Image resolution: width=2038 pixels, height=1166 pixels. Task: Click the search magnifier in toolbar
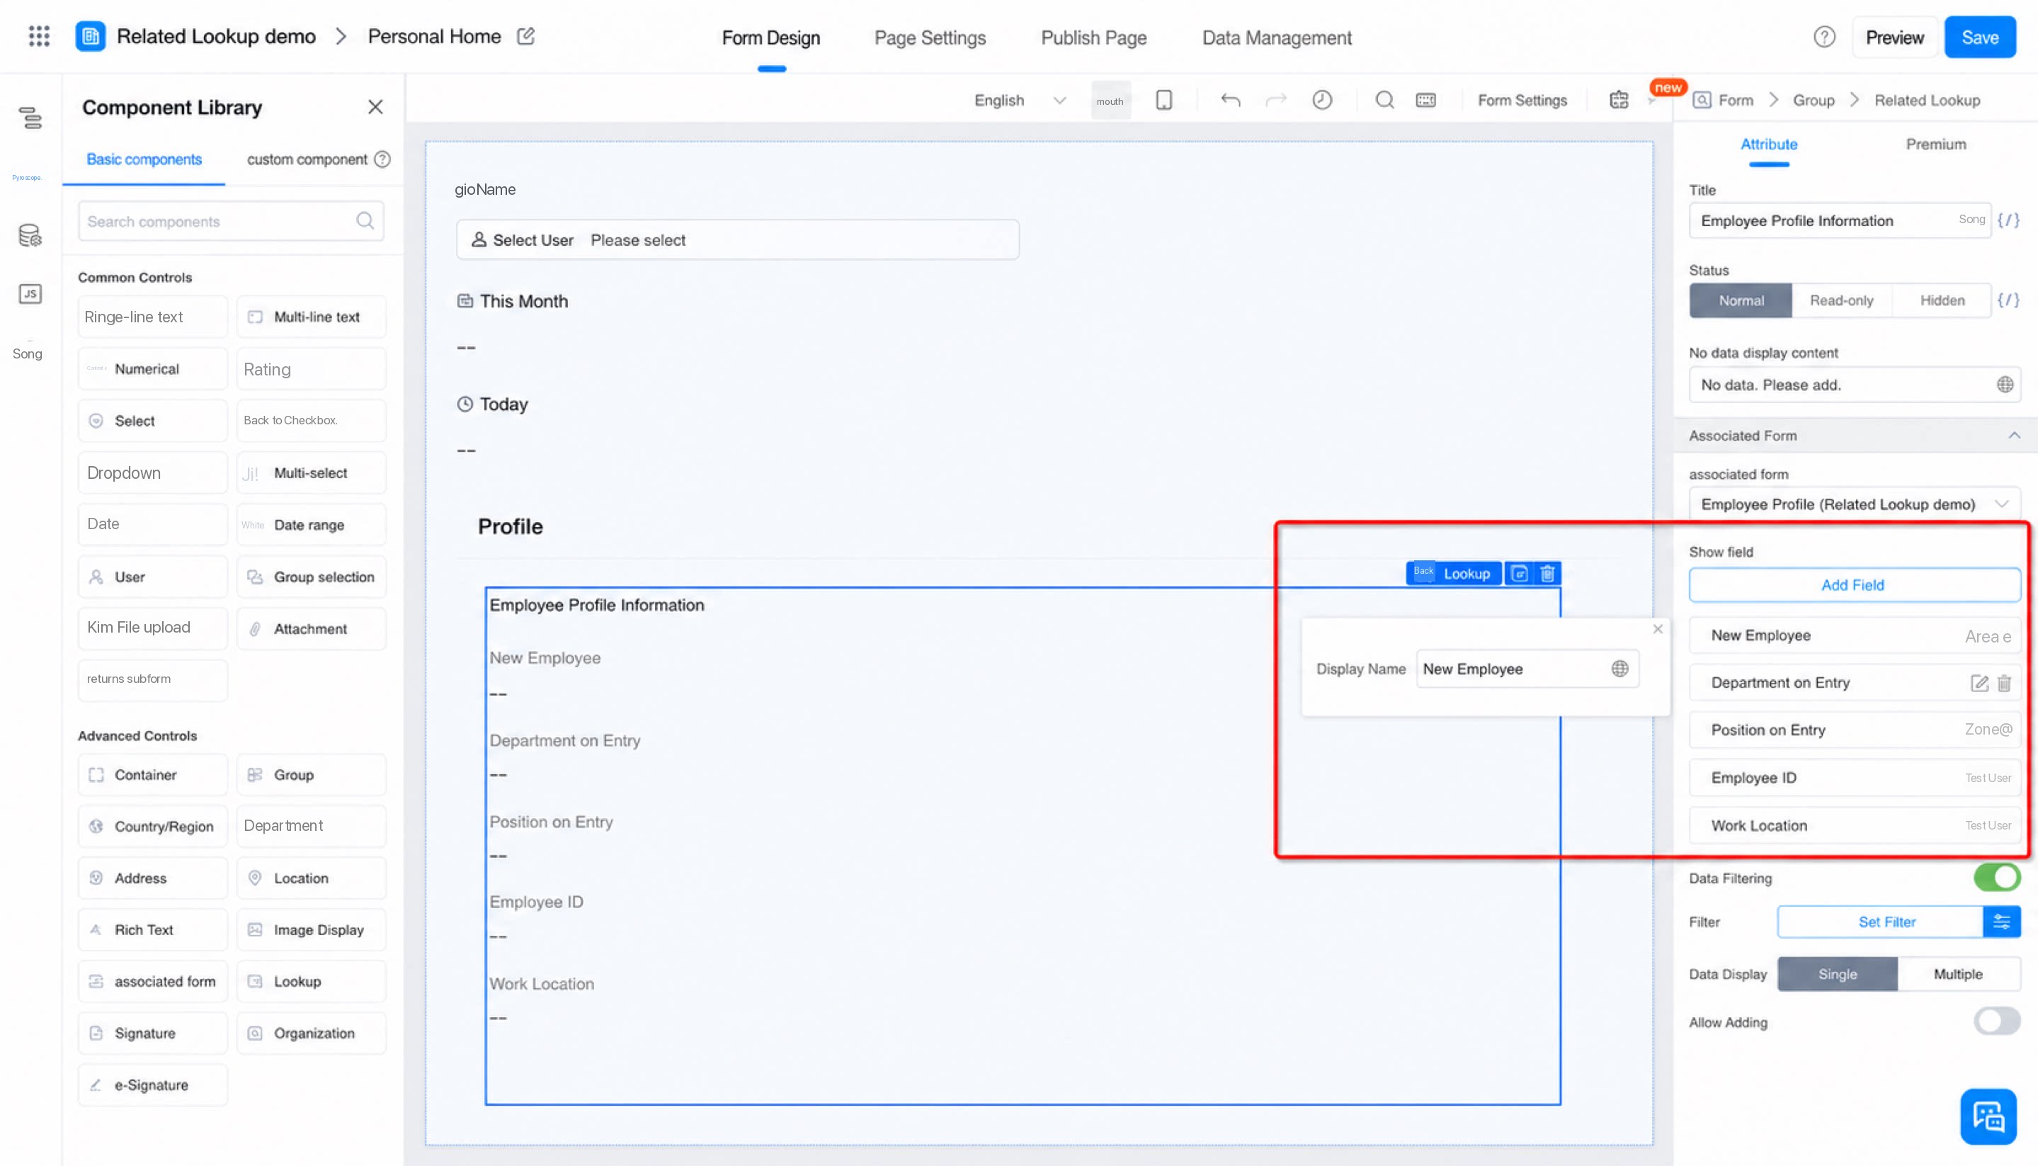point(1384,100)
